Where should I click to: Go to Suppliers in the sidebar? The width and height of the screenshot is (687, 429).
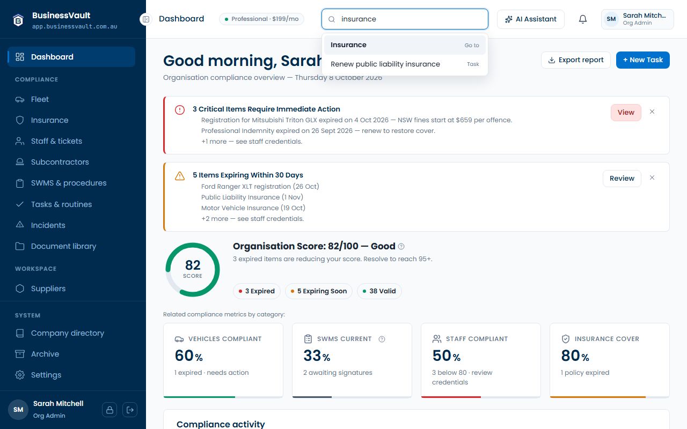click(x=71, y=289)
